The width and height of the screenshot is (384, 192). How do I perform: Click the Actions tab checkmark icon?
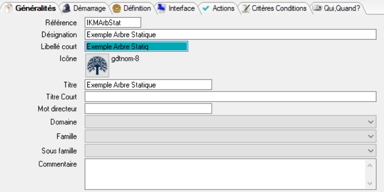[206, 9]
